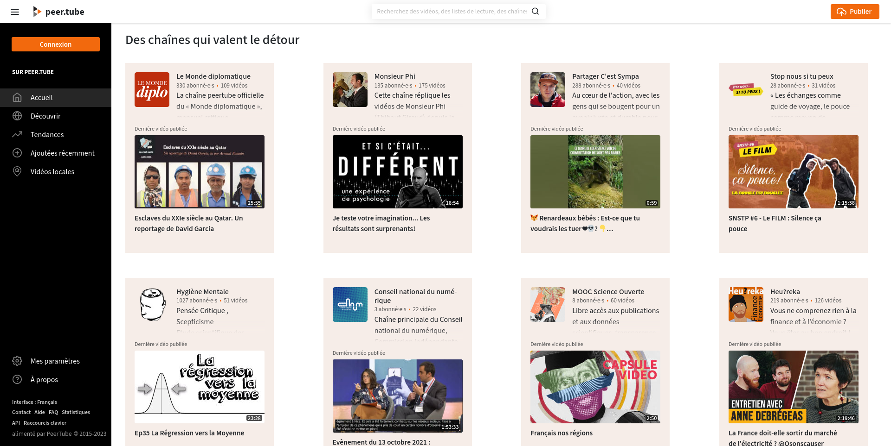Click the Accueil home icon
This screenshot has width=891, height=446.
pos(17,97)
